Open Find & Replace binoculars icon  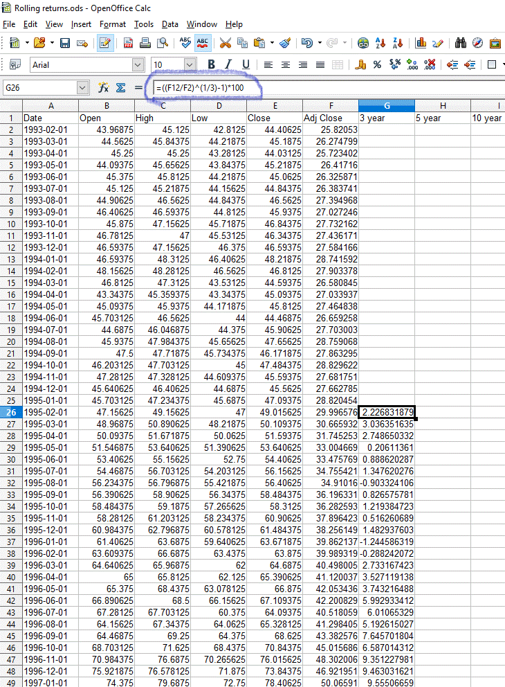point(460,42)
